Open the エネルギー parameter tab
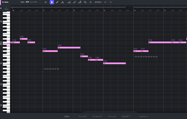 pyautogui.click(x=126, y=117)
